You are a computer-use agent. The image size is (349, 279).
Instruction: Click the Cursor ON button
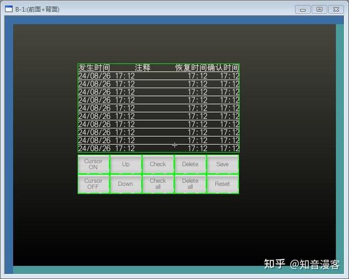93,164
